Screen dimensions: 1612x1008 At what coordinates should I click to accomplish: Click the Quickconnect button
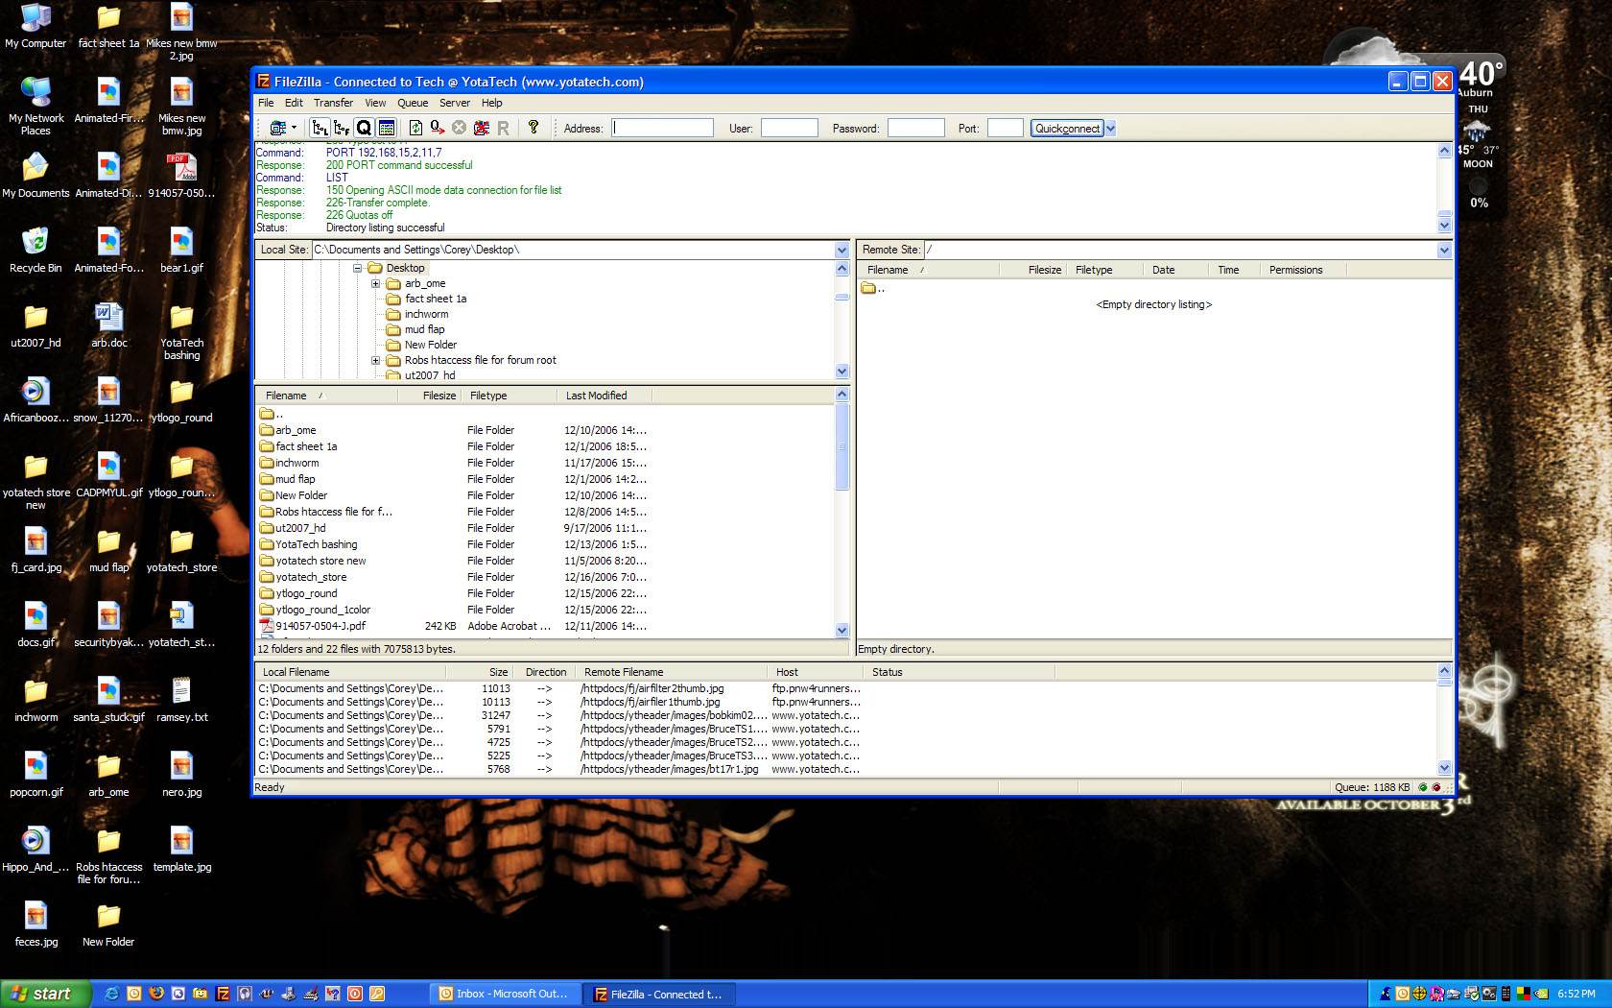pos(1067,128)
